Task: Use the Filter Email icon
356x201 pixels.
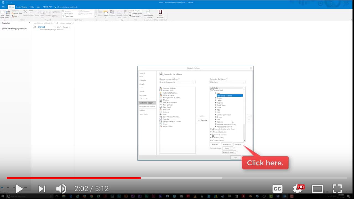Action: coord(135,16)
